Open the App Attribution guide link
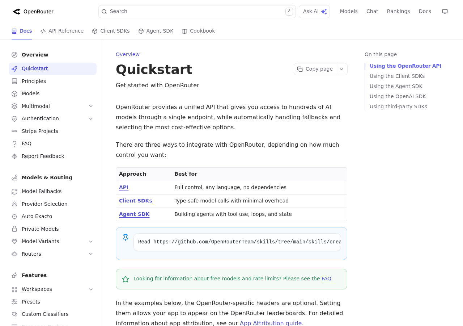463x326 pixels. point(271,323)
